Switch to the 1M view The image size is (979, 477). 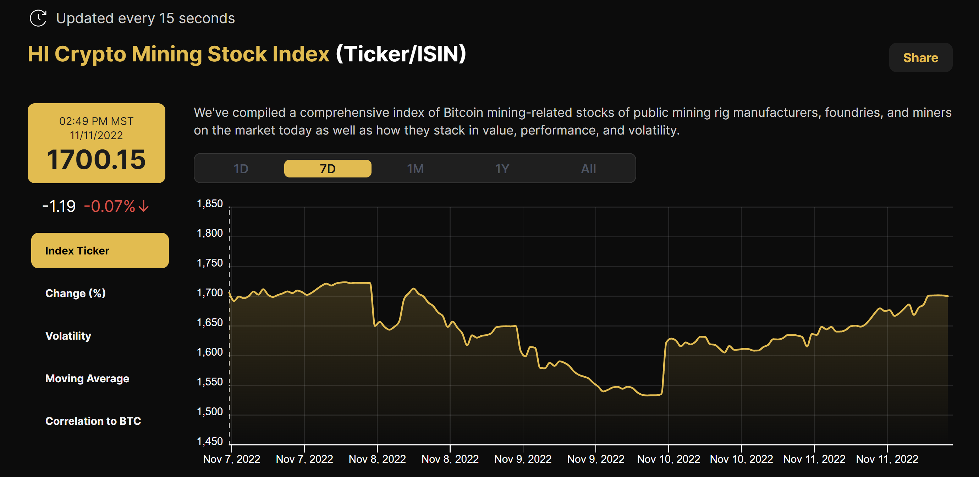click(x=415, y=168)
